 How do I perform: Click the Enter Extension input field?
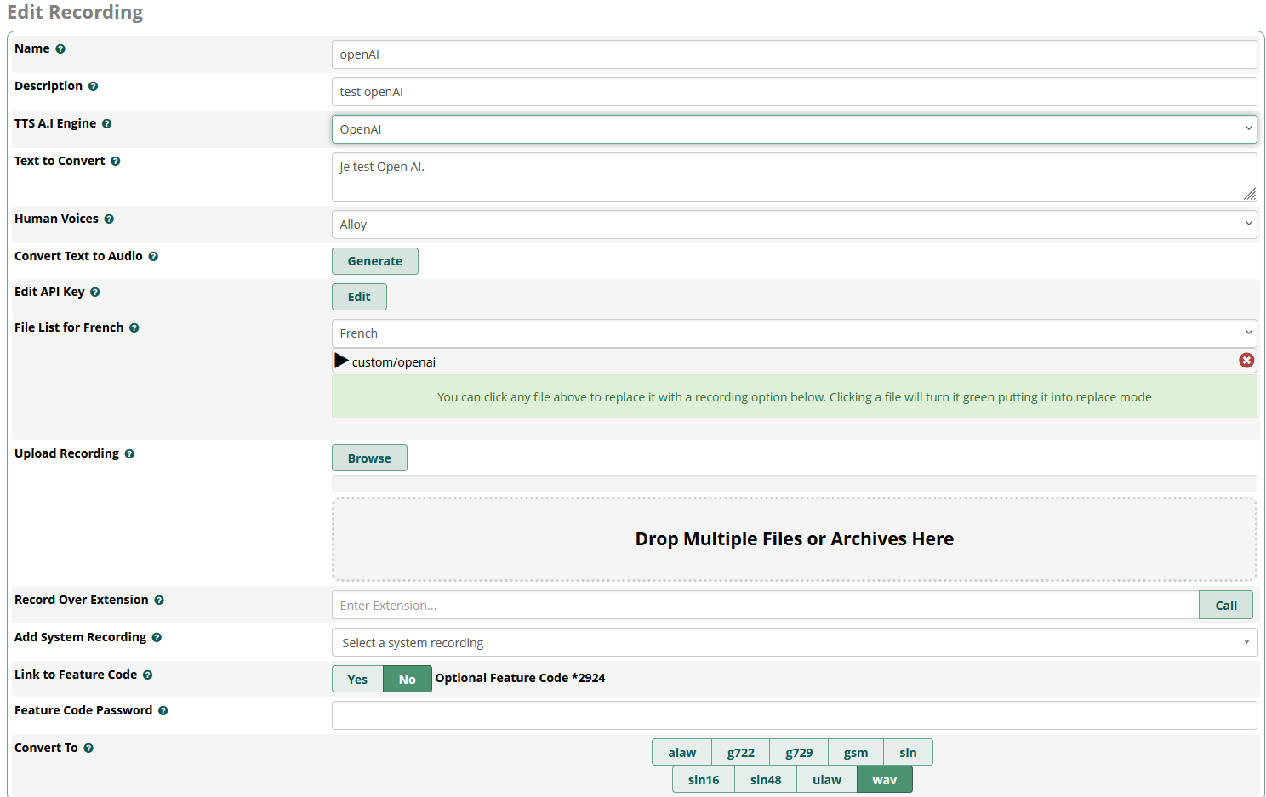(765, 605)
